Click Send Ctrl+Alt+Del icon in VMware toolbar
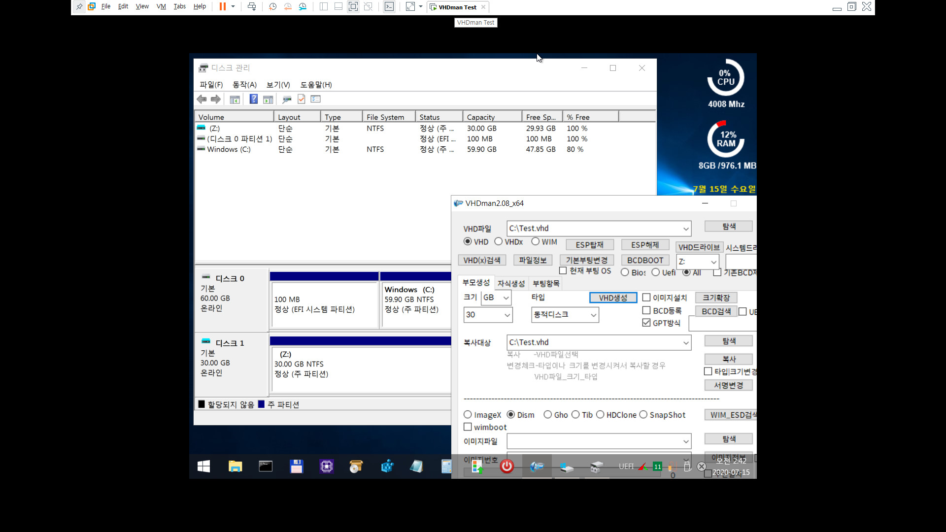 tap(252, 6)
